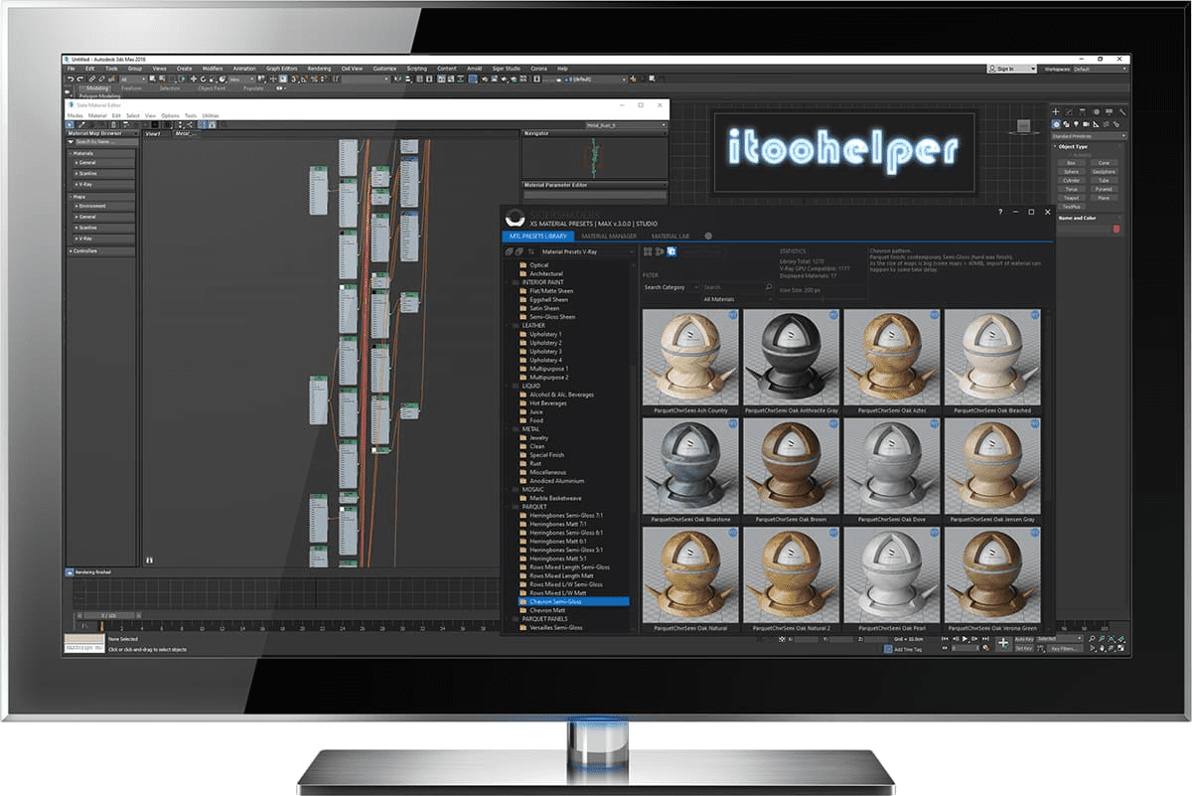
Task: Select the ParquetChvrSemi Oak Bluestone thumbnail
Action: click(689, 464)
